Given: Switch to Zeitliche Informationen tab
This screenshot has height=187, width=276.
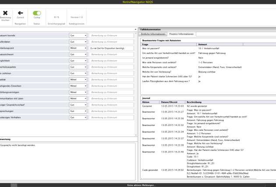Looking at the screenshot, I should pos(153,34).
